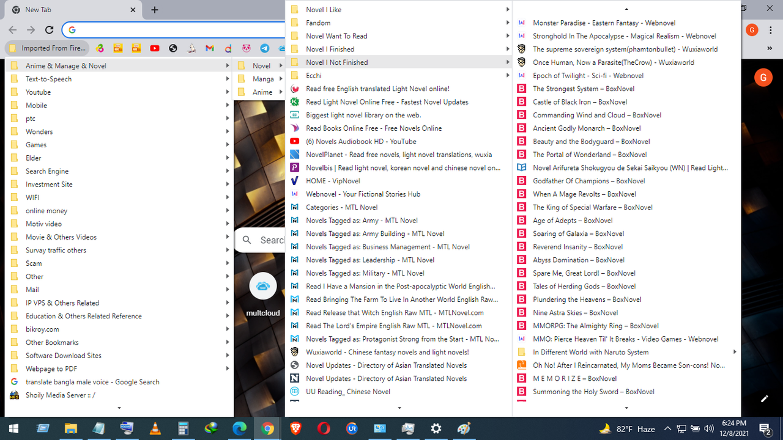783x440 pixels.
Task: Expand the Text-to-Speech bookmark folder
Action: coord(120,79)
